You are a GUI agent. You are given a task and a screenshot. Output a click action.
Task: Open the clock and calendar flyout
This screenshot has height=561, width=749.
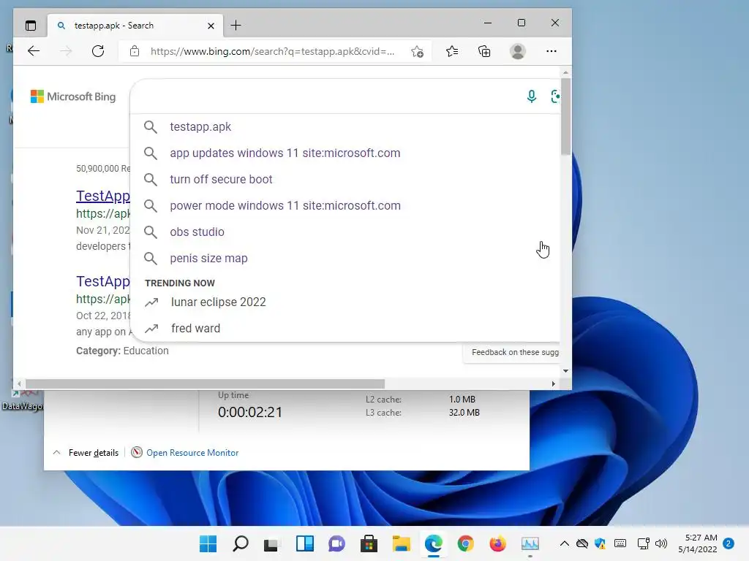[x=697, y=543]
